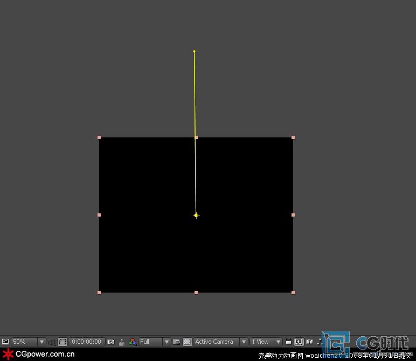Click the bottom-right layer corner handle
Image resolution: width=416 pixels, height=361 pixels.
coord(293,293)
